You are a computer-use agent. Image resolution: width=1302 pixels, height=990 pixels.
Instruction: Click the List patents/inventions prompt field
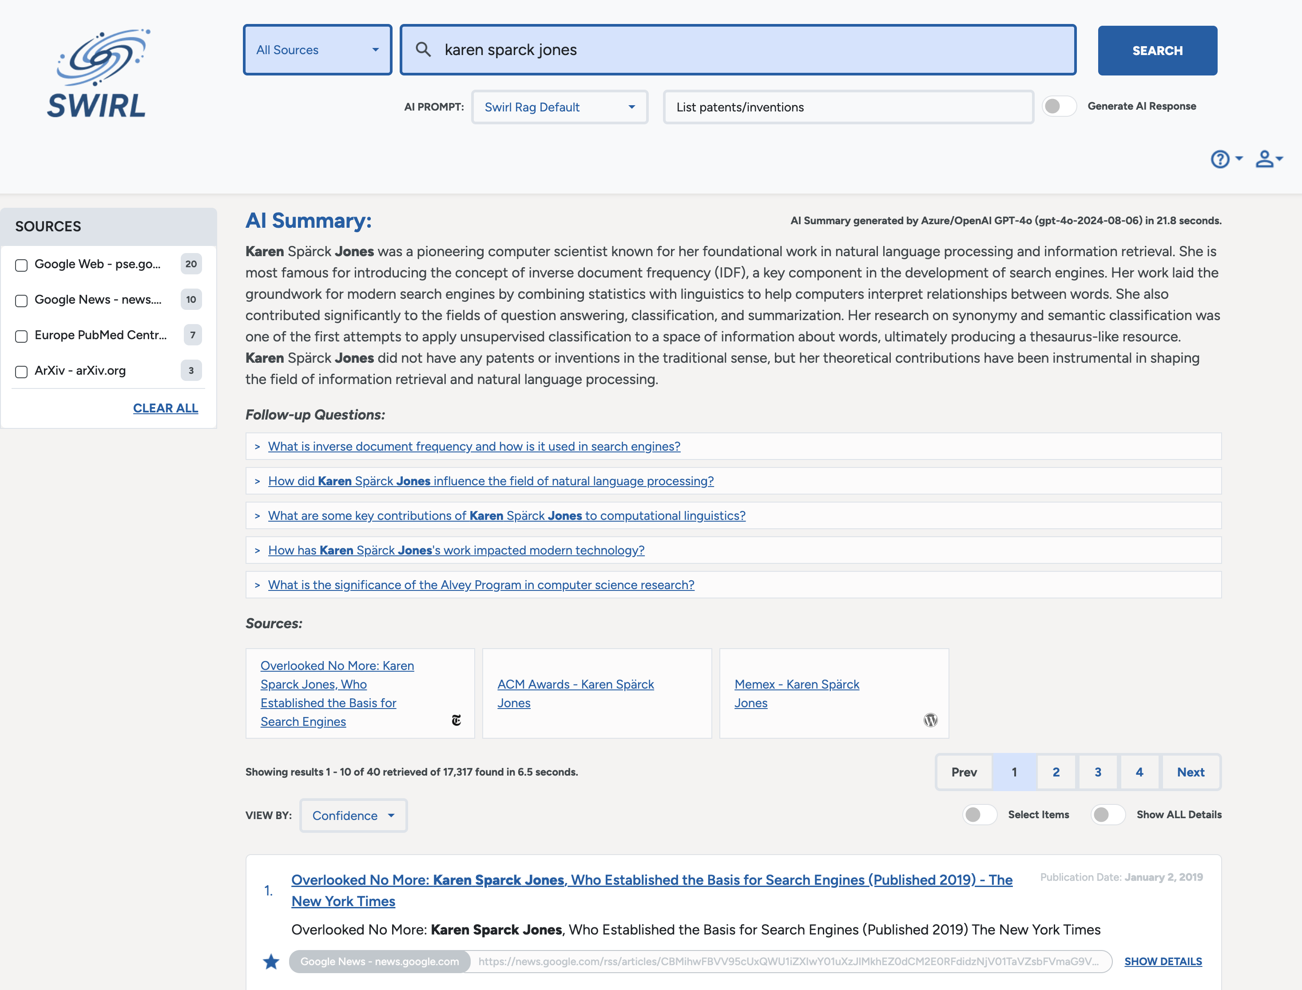coord(848,107)
